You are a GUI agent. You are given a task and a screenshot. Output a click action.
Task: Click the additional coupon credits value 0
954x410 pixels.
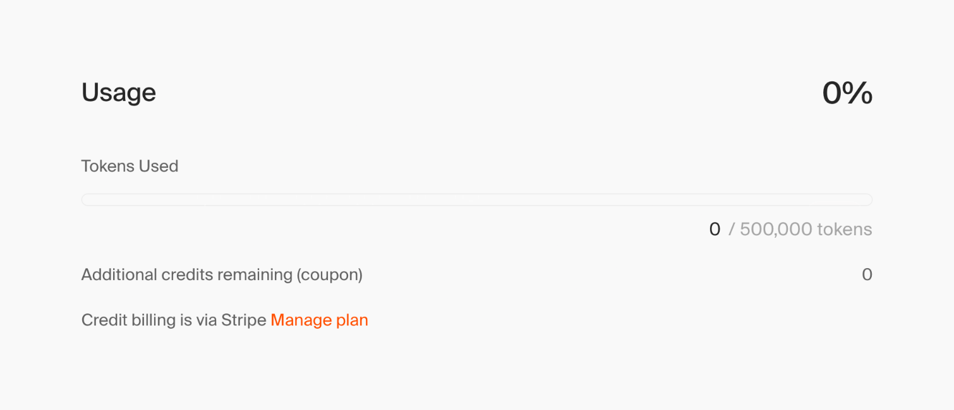coord(867,275)
